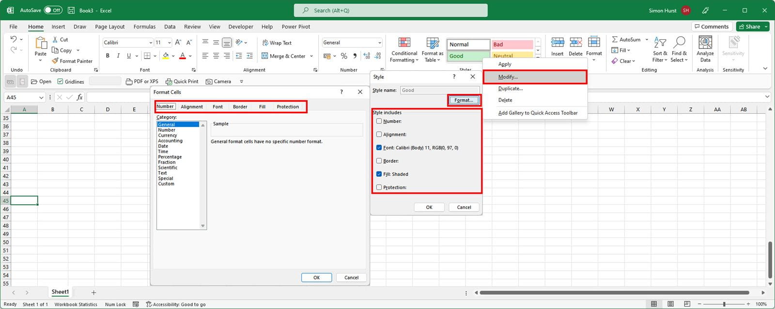Toggle Bold formatting in Font group
Viewport: 775px width, 309px height.
tap(108, 56)
